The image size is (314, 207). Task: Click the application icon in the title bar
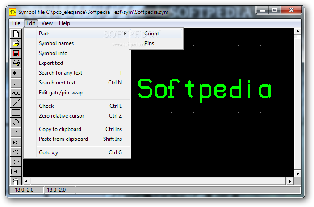[x=13, y=12]
